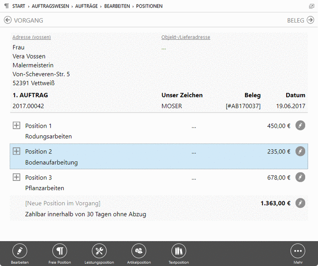Click the VORGANG label
This screenshot has width=318, height=266.
pyautogui.click(x=28, y=20)
